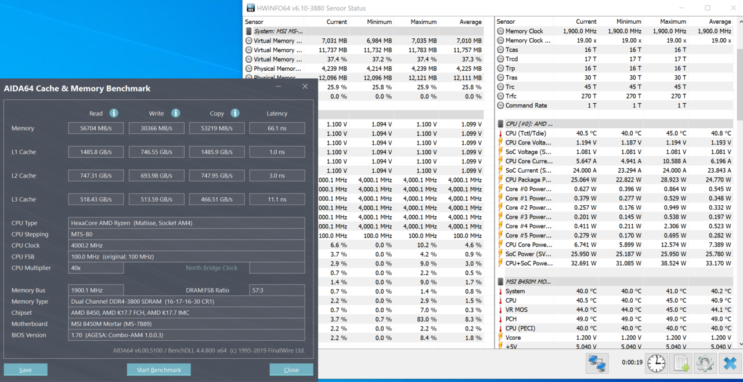Open HWiNFO sensor settings gear
Viewport: 743px width, 382px height.
[x=705, y=363]
